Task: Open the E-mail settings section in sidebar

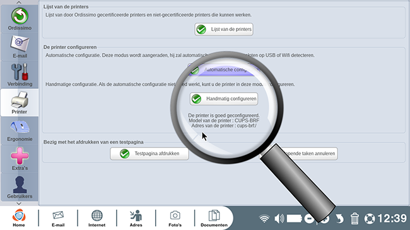Action: click(20, 47)
